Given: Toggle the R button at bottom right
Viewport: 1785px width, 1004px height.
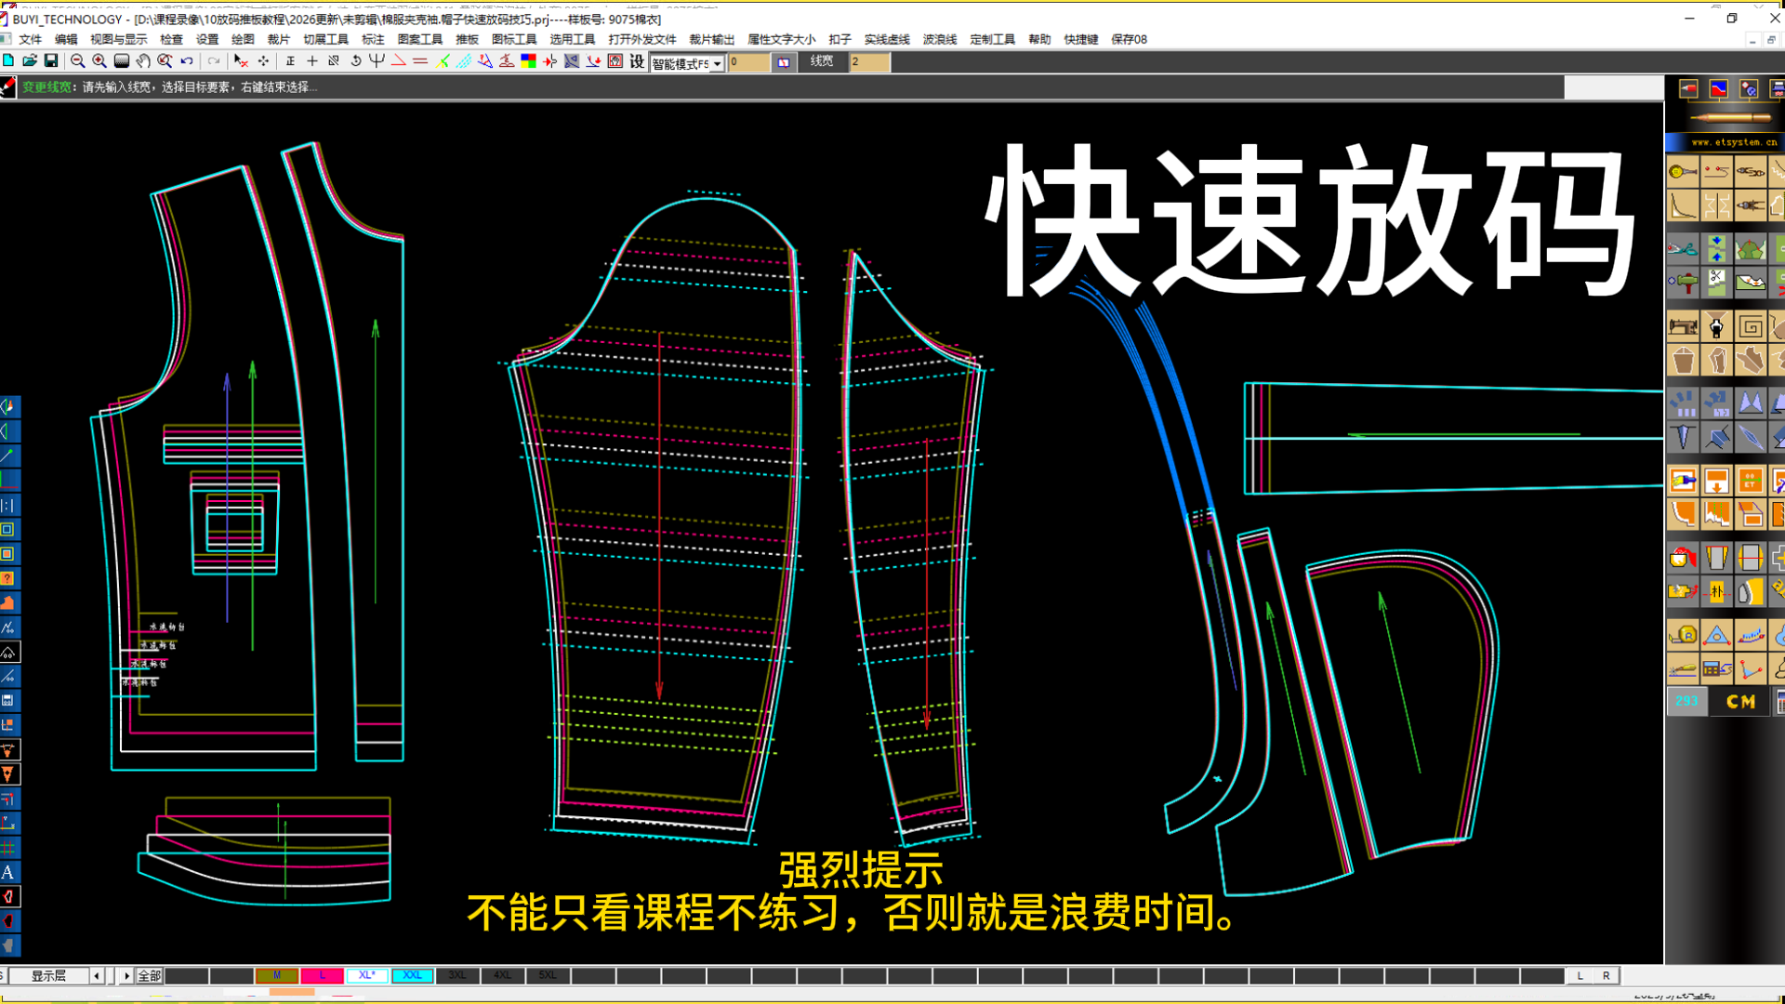Looking at the screenshot, I should click(x=1606, y=976).
